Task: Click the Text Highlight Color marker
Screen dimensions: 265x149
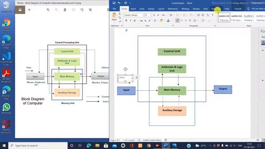Action: click(161, 20)
